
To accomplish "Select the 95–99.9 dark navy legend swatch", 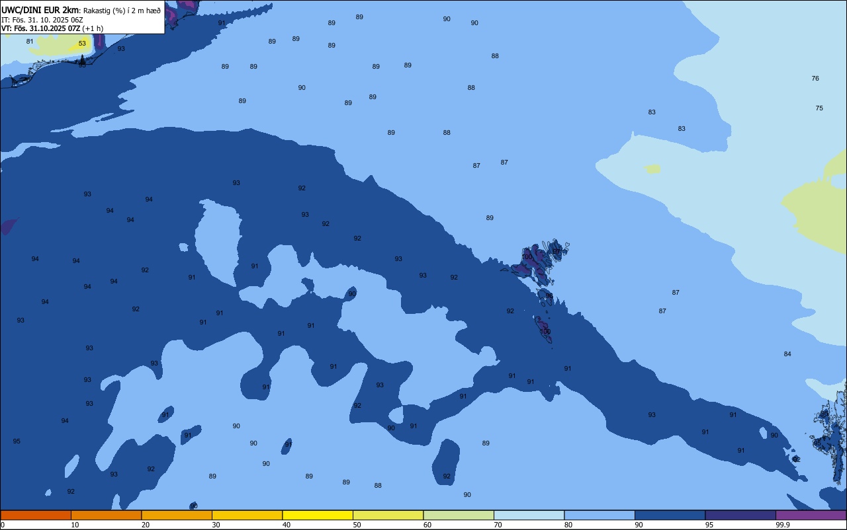I will pyautogui.click(x=740, y=515).
